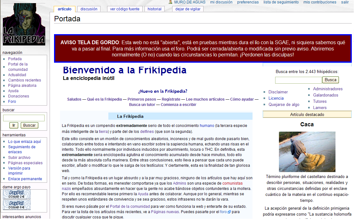
Task: Open the preferencias link at top
Action: coord(248,2)
